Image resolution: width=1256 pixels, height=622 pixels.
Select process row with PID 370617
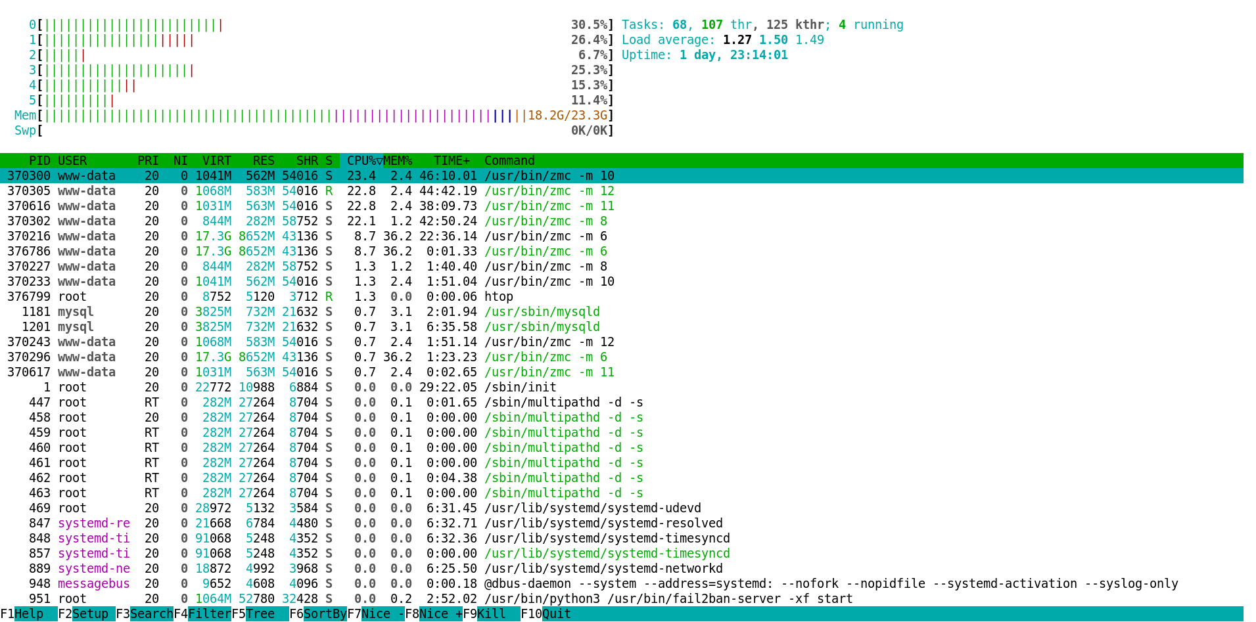point(622,372)
